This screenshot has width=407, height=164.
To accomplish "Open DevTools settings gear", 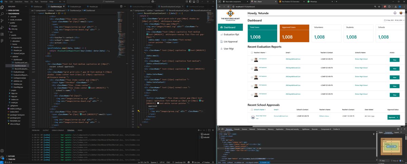I will pyautogui.click(x=398, y=129).
